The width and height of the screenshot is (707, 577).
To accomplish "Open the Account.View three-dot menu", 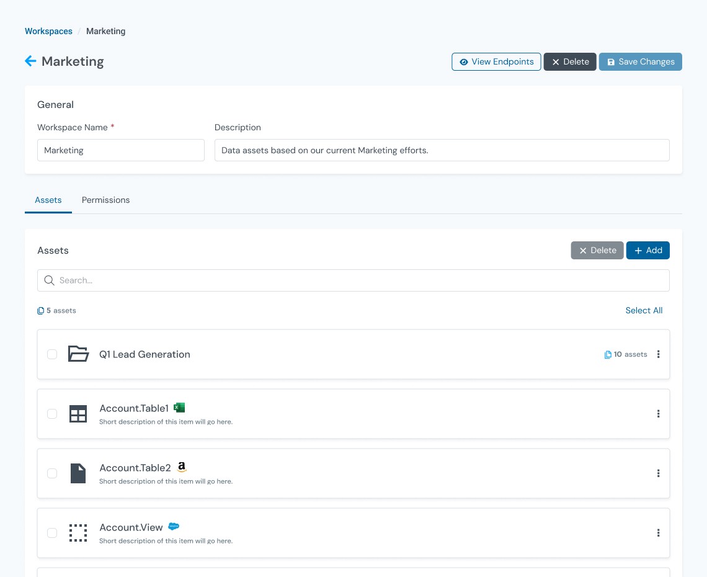I will coord(658,533).
